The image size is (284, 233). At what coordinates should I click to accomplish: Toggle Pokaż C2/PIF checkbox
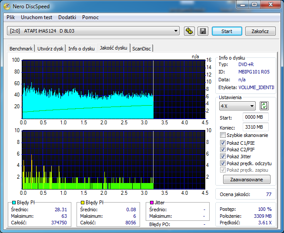click(223, 150)
